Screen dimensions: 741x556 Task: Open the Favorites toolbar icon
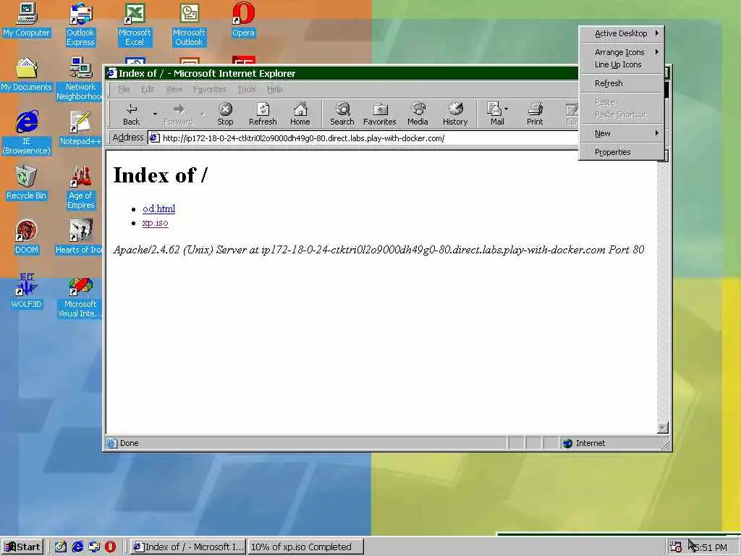tap(379, 114)
